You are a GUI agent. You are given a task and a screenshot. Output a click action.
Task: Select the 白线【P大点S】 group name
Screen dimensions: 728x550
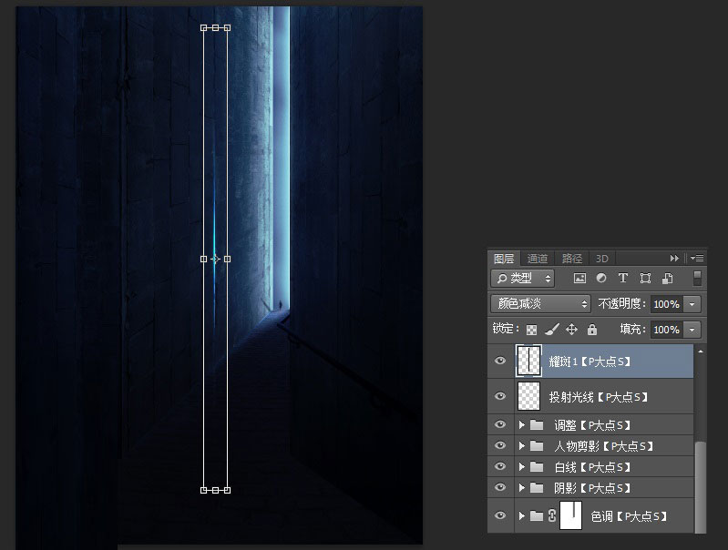(592, 467)
